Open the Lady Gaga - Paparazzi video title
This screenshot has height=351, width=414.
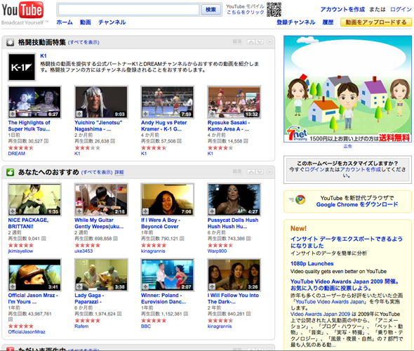coord(89,298)
